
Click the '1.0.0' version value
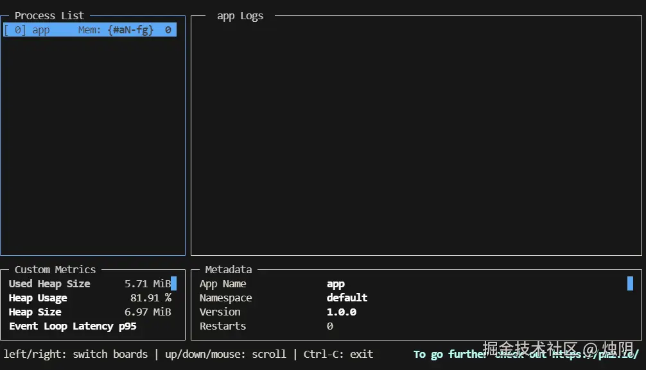coord(342,312)
